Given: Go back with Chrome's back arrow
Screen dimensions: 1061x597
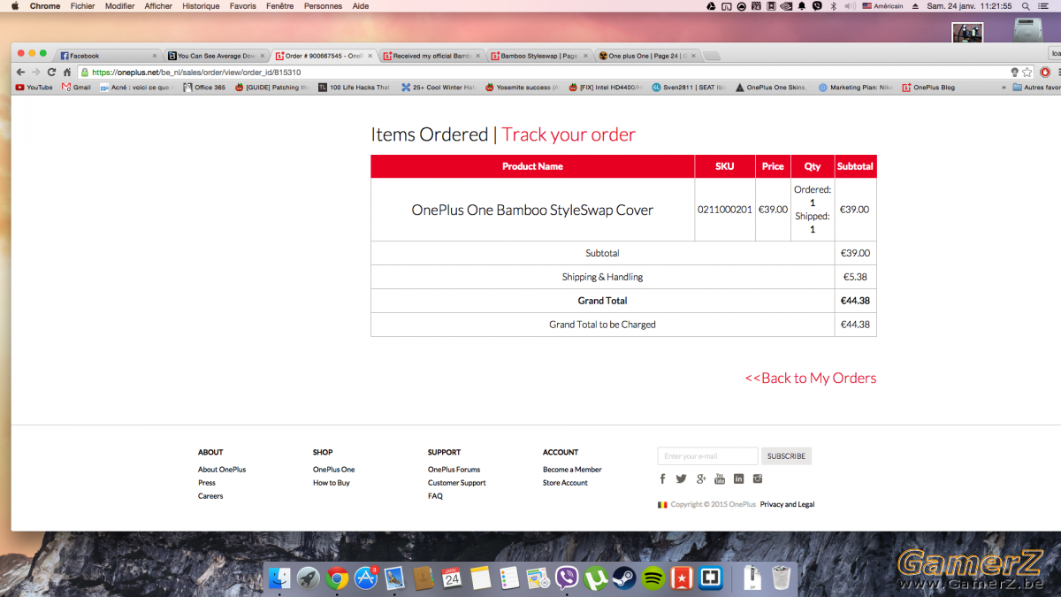Looking at the screenshot, I should click(x=21, y=73).
